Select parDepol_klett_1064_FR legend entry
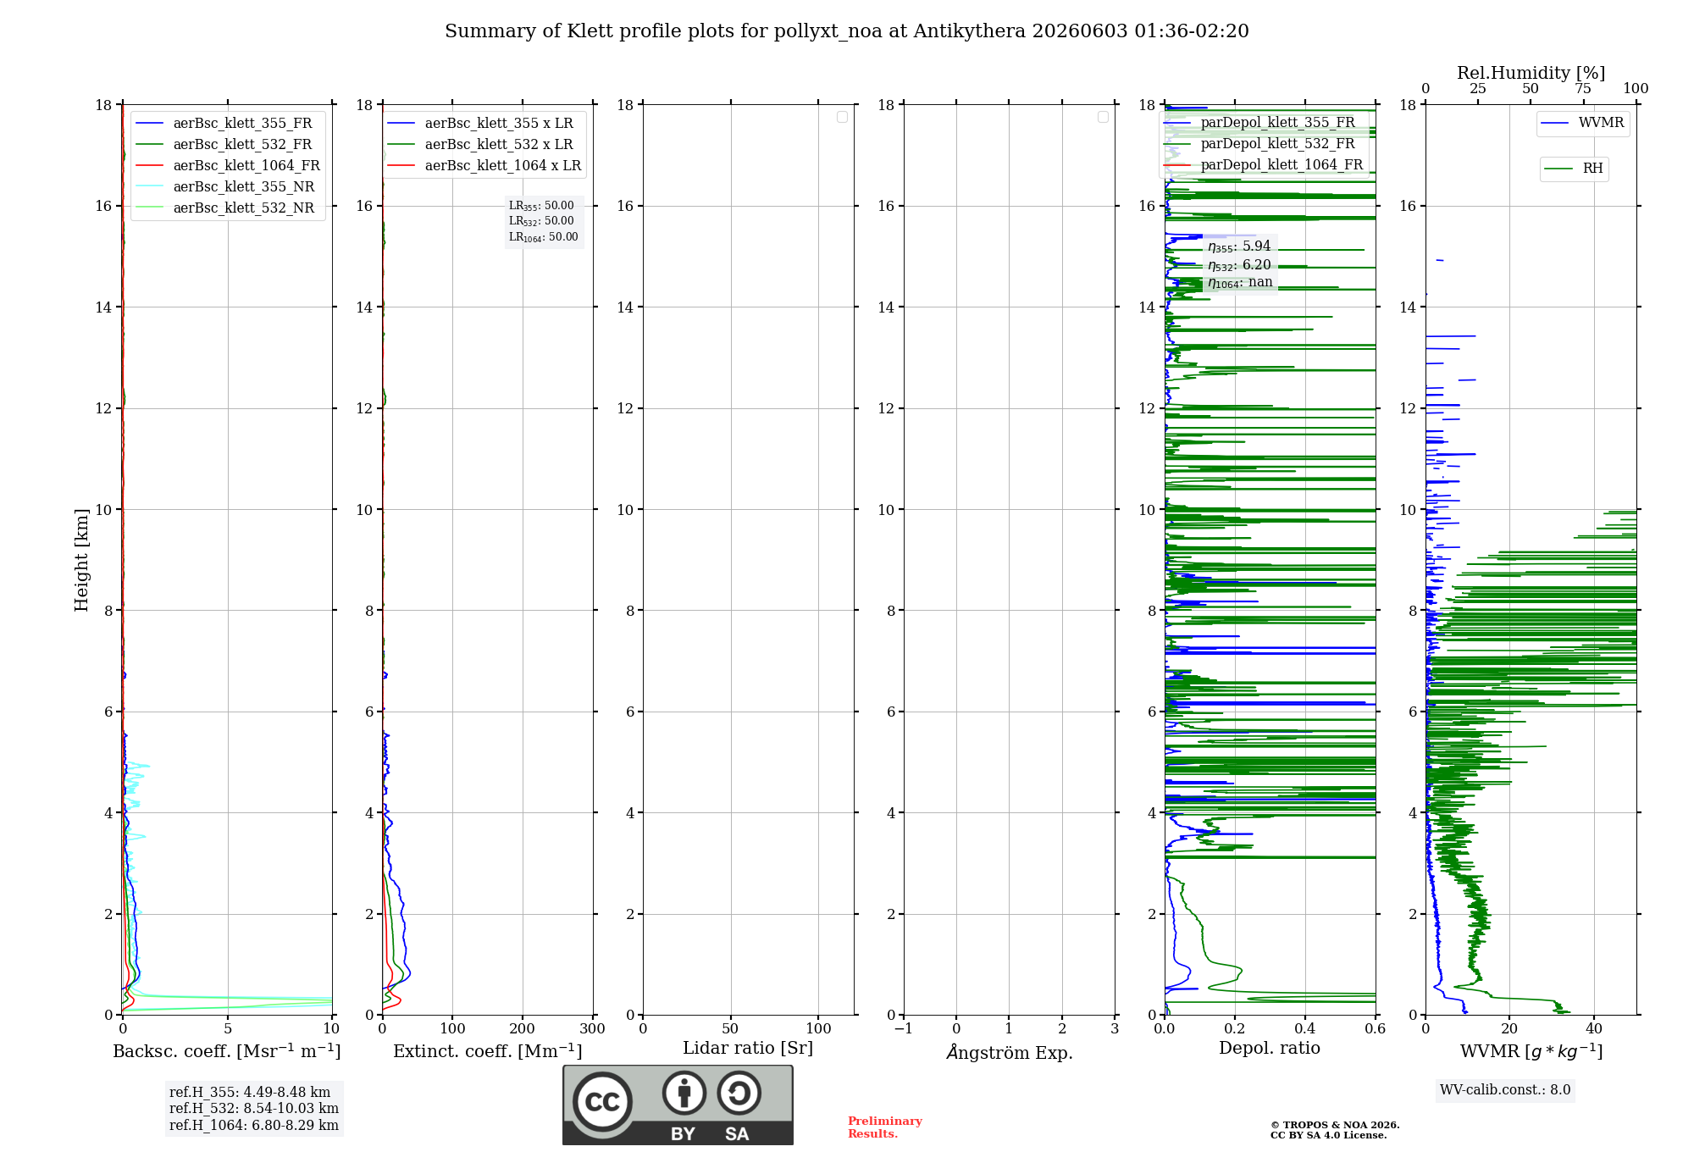The image size is (1694, 1152). 1263,164
